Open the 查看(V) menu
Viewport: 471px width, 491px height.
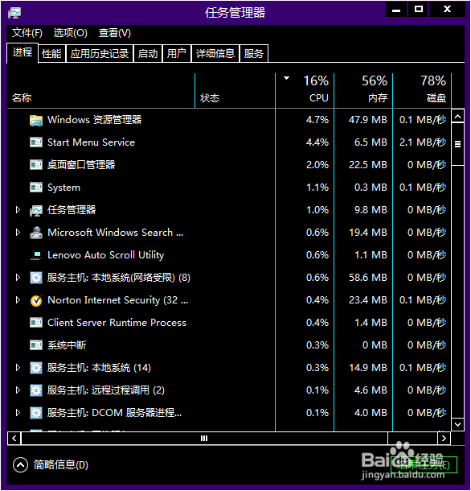tap(114, 33)
